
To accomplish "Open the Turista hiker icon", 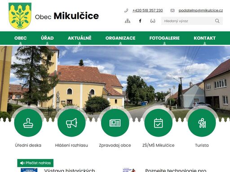I will point(202,123).
